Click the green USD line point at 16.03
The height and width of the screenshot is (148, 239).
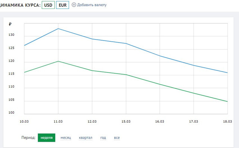(160, 84)
